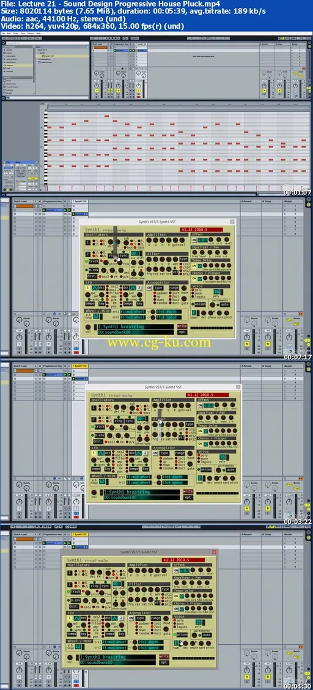Image resolution: width=313 pixels, height=690 pixels.
Task: Click Dutch Lead orange clip slot, frame 00:02:17
Action: point(24,206)
